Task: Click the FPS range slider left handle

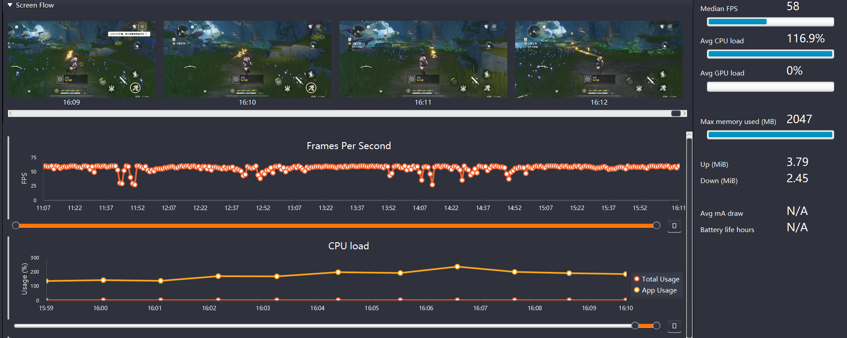Action: click(x=16, y=225)
